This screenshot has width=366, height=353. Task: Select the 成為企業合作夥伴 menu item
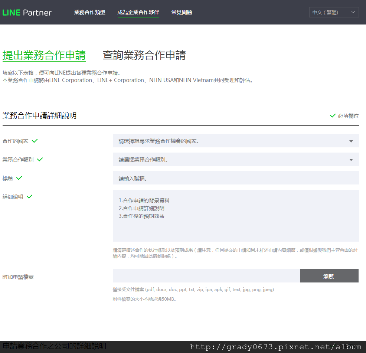138,12
